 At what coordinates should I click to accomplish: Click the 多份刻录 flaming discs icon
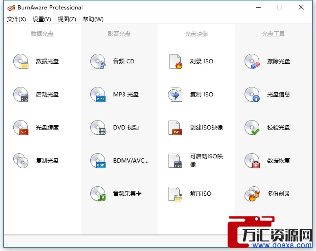click(x=252, y=194)
